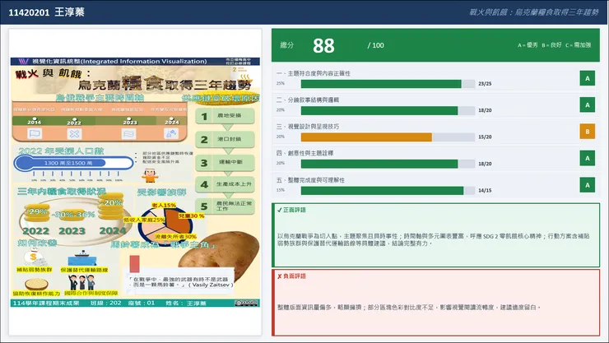Viewport: 609px width, 343px height.
Task: Click the label 兒童30 % on pie chart
Action: coord(191,216)
